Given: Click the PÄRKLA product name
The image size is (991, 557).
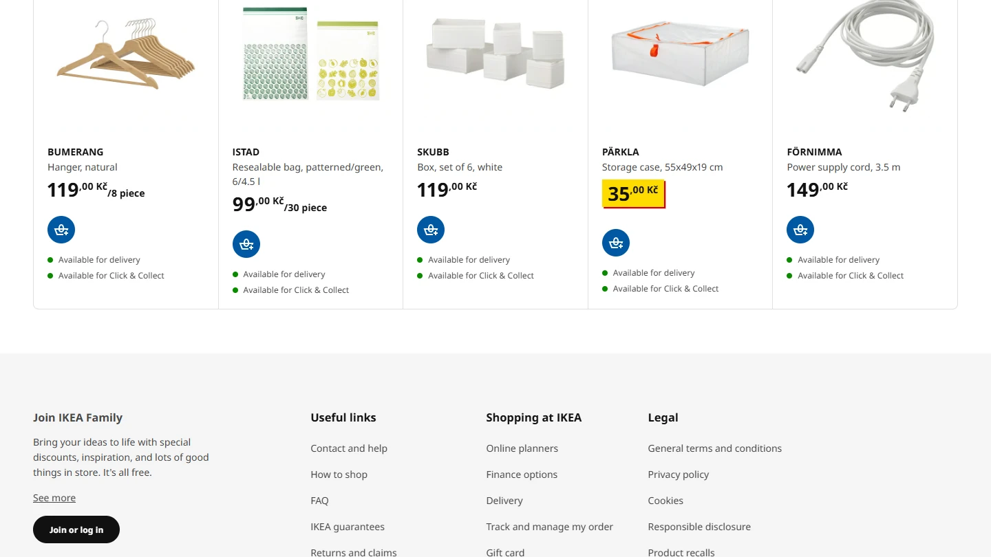Looking at the screenshot, I should click(x=621, y=152).
